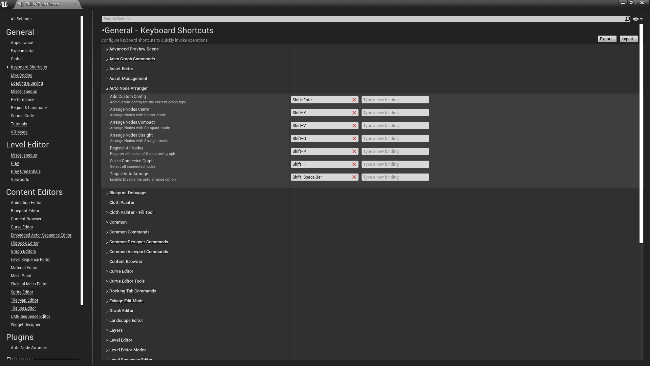Viewport: 650px width, 366px height.
Task: Expand the Blueprint Debugger category
Action: point(107,193)
